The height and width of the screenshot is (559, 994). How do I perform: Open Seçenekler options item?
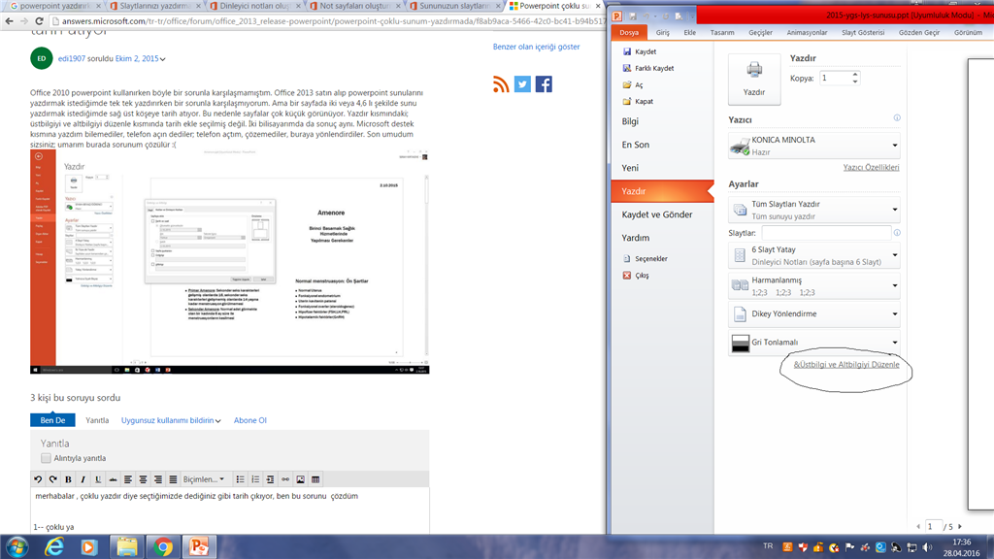coord(646,258)
